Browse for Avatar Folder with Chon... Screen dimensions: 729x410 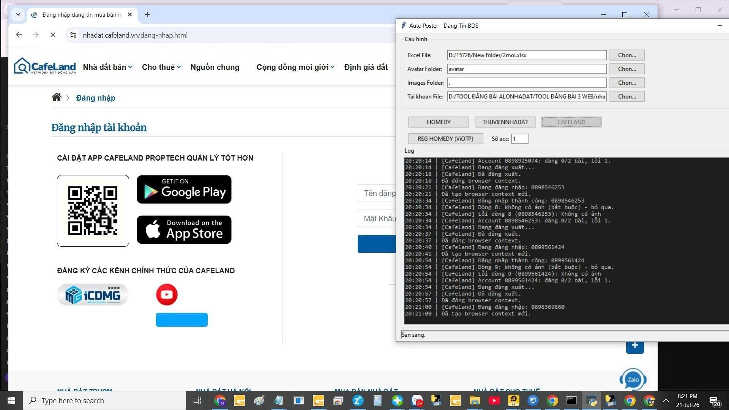coord(627,69)
